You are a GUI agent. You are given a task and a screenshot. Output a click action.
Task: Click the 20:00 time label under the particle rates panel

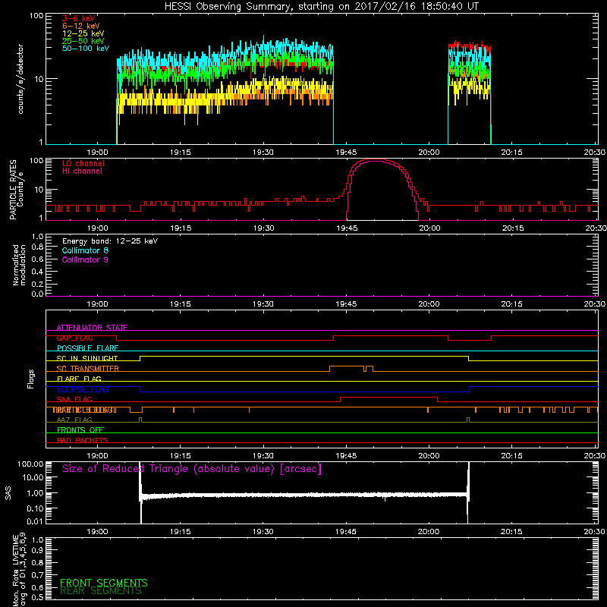[x=429, y=228]
